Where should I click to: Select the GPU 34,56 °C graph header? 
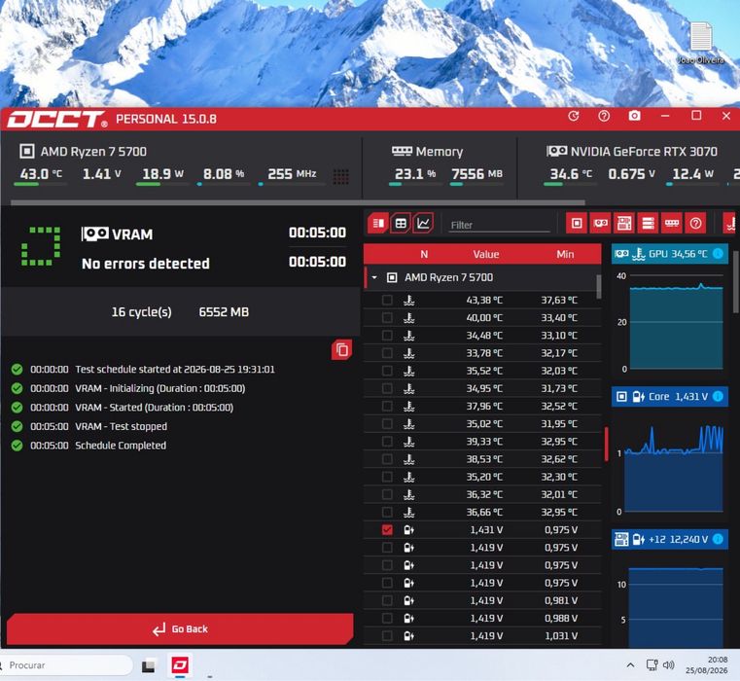[x=670, y=254]
